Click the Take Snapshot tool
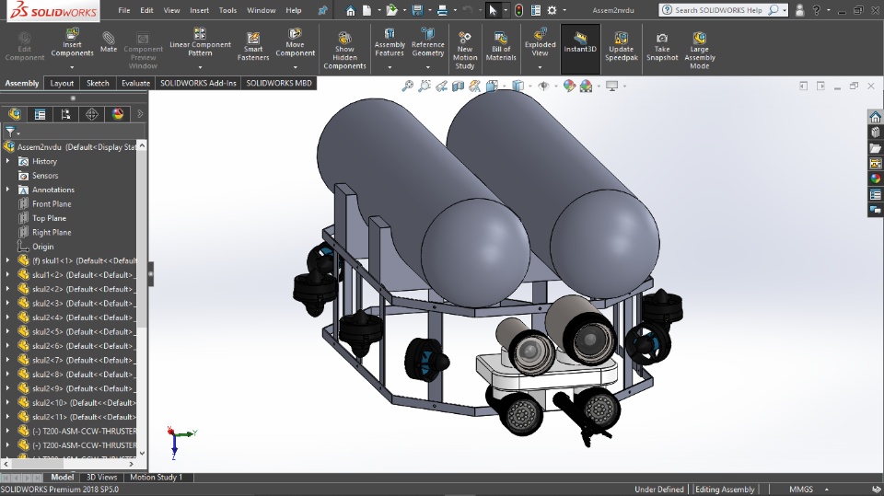The image size is (884, 496). coord(662,47)
